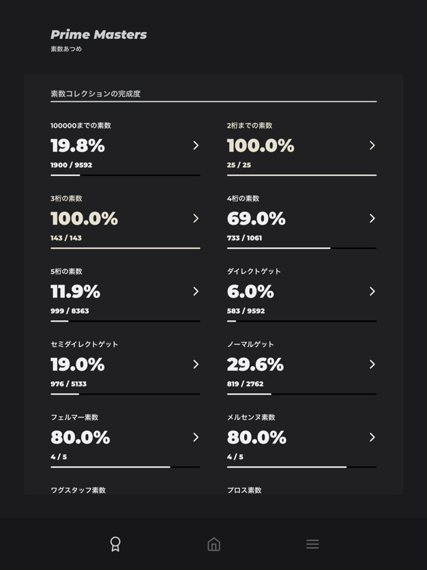Click the ノーマルゲット progress bar
The height and width of the screenshot is (570, 427).
point(301,394)
